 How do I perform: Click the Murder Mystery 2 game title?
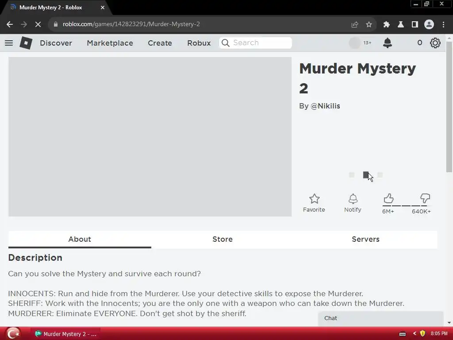pos(357,78)
